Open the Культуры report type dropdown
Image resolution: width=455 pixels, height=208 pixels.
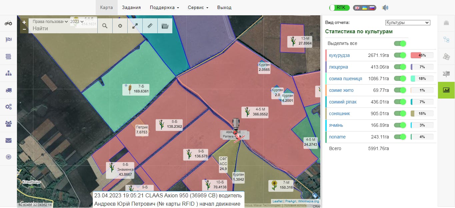(x=407, y=23)
